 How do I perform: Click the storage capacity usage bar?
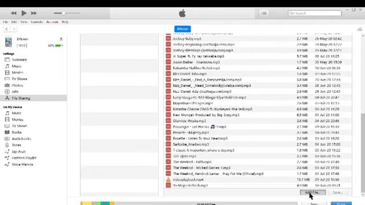pyautogui.click(x=189, y=203)
